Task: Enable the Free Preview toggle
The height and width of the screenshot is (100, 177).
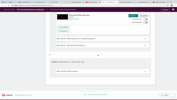Action: (x=145, y=19)
